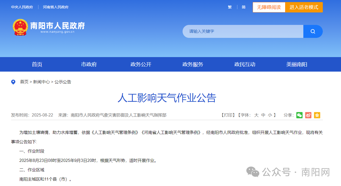Open the 市政府 navigation tab
This screenshot has width=341, height=186.
click(x=89, y=64)
